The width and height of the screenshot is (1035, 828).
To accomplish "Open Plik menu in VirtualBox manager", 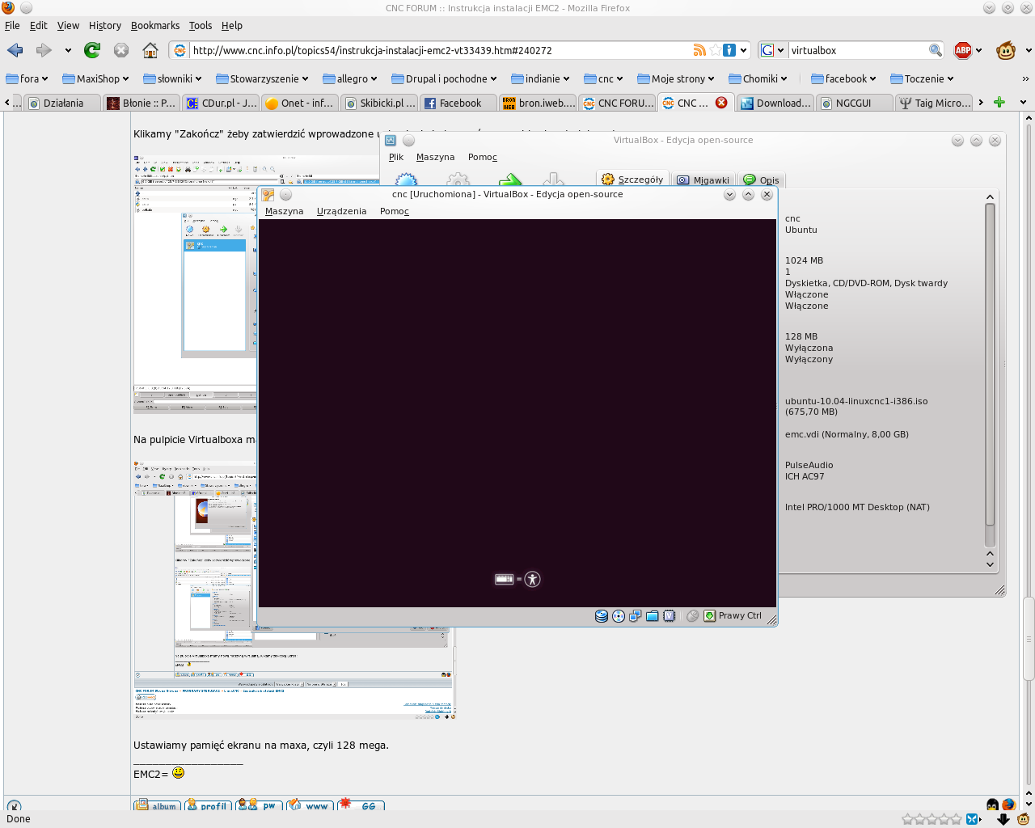I will coord(396,157).
